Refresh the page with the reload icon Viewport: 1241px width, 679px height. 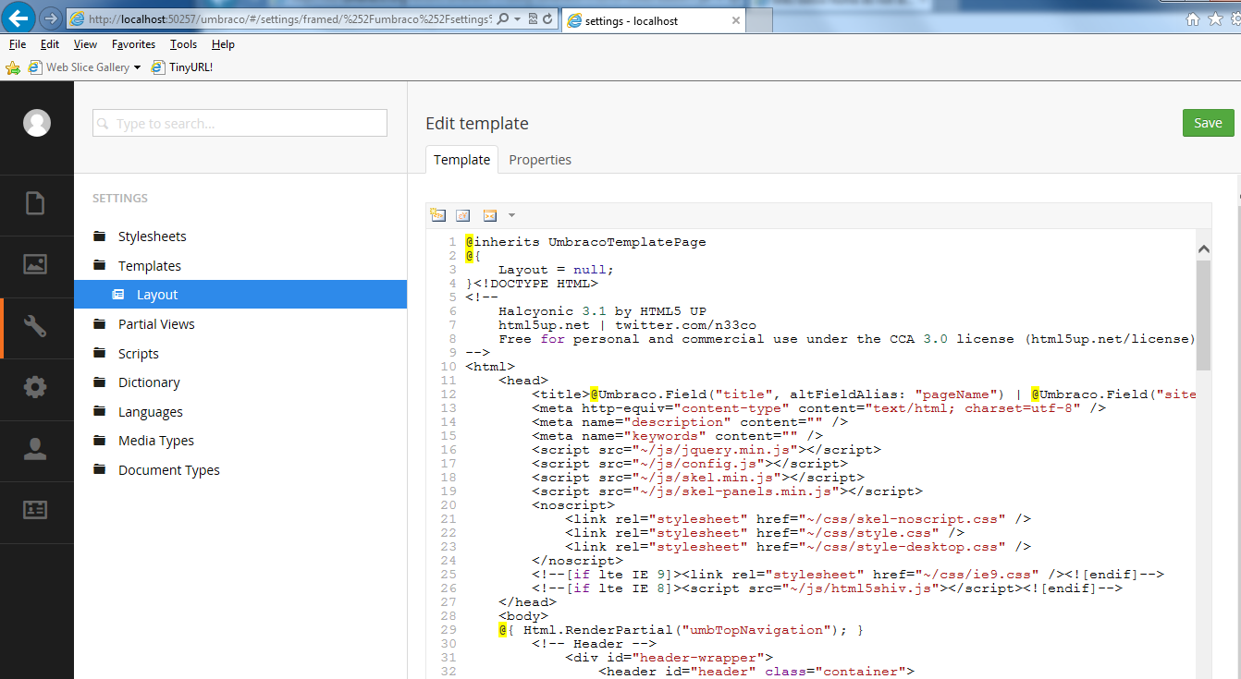(x=548, y=18)
